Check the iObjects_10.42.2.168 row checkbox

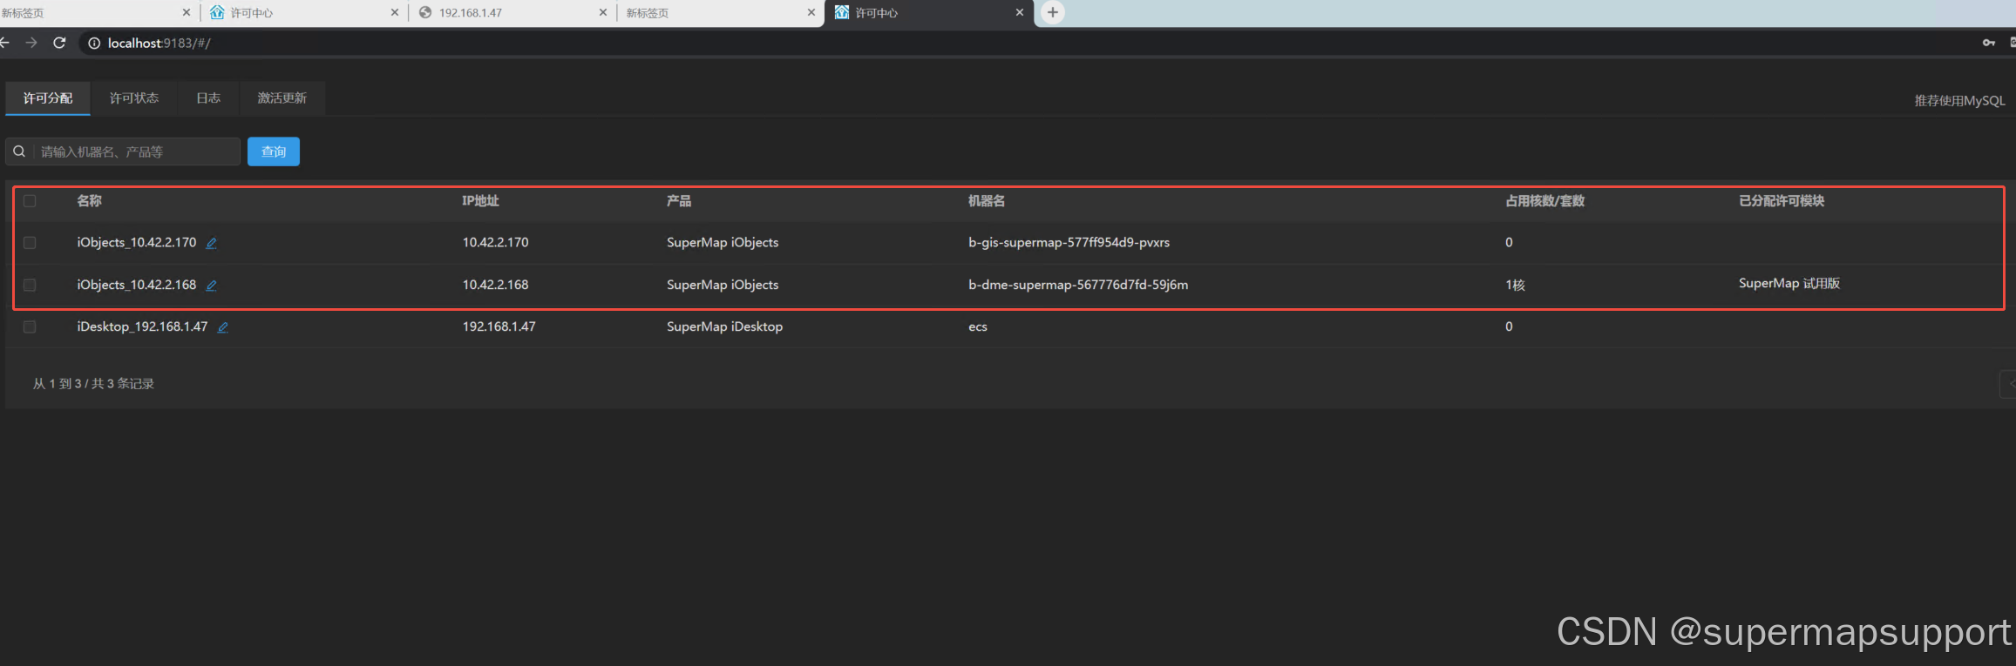30,285
